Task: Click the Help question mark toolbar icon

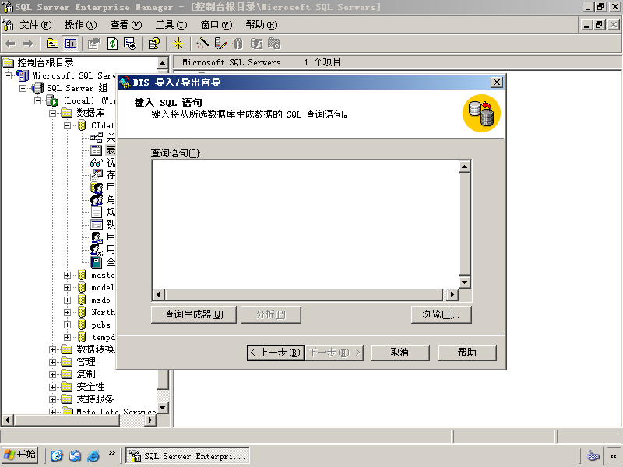Action: click(154, 44)
